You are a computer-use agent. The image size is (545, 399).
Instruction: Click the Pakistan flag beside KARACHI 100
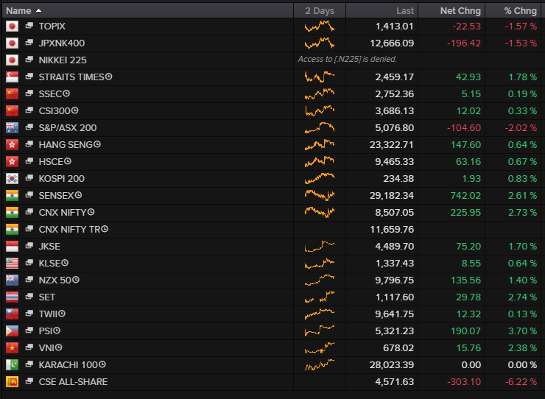(x=13, y=365)
